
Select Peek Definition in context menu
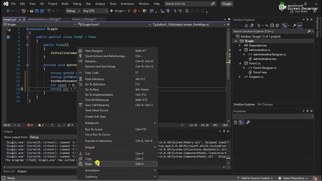pyautogui.click(x=117, y=79)
